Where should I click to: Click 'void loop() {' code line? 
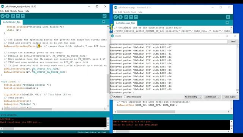click(x=10, y=81)
